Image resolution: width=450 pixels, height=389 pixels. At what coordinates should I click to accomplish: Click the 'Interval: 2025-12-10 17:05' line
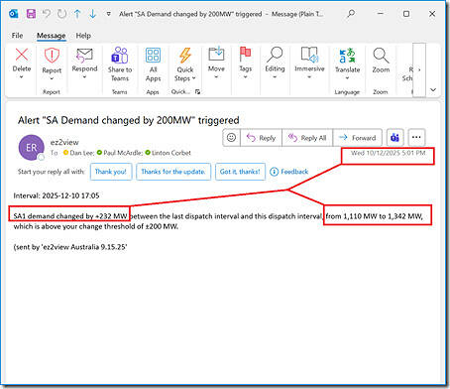click(x=56, y=195)
